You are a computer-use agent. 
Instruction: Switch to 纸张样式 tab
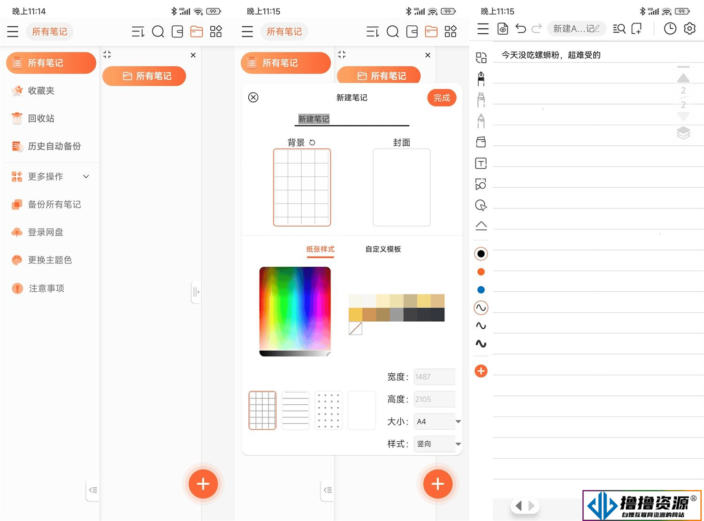click(320, 249)
